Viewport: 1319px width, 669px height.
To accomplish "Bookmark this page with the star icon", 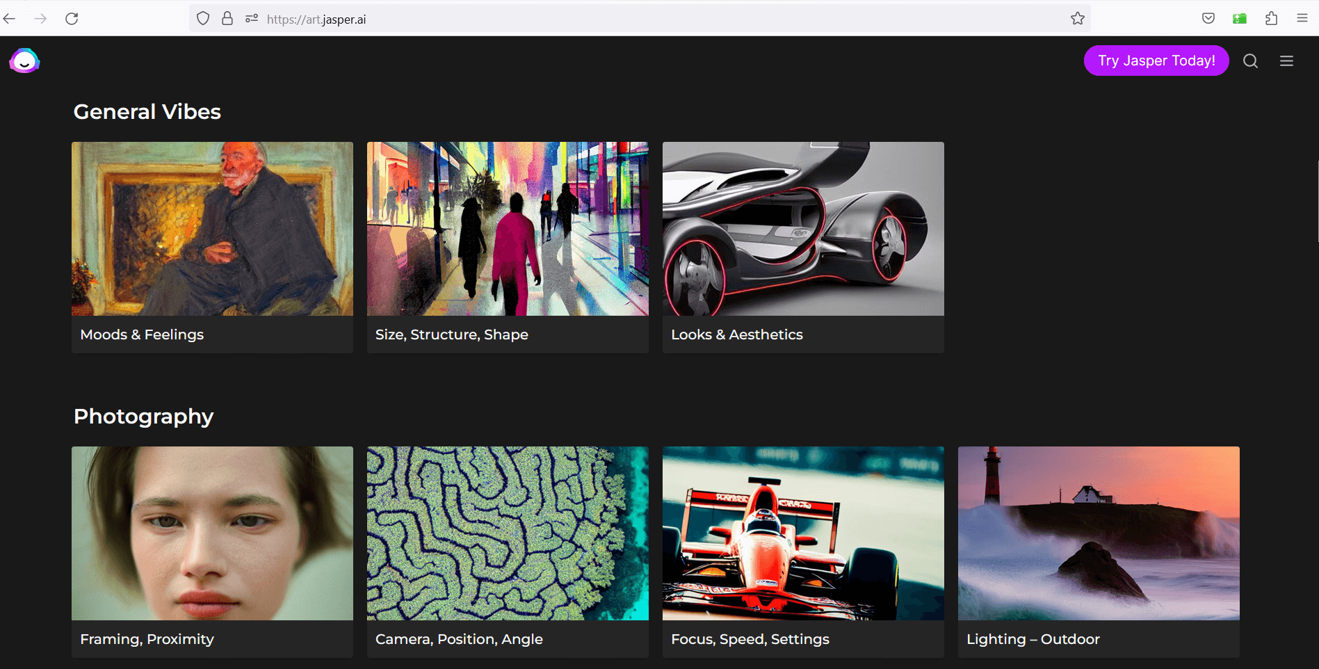I will (1077, 19).
